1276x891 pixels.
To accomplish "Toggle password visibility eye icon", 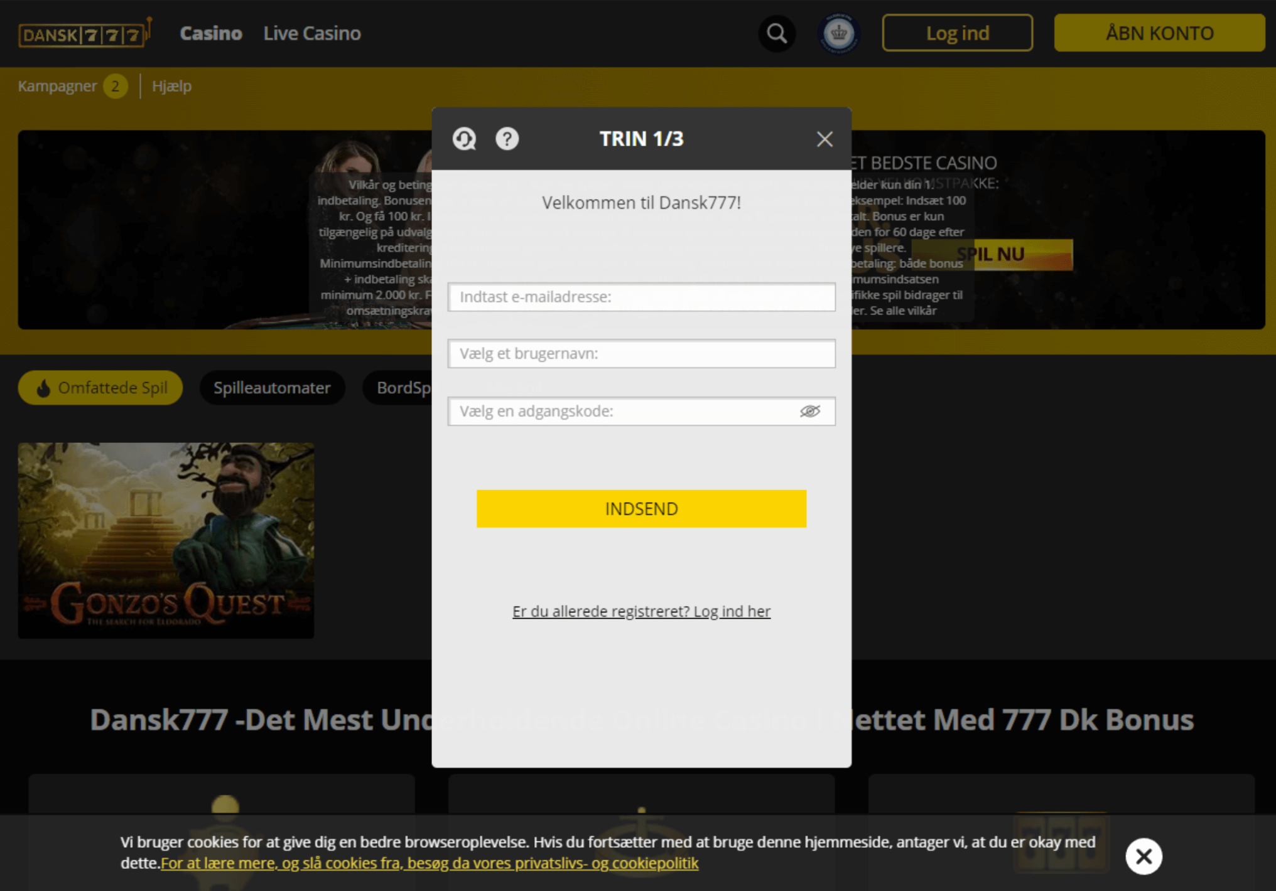I will pyautogui.click(x=810, y=411).
